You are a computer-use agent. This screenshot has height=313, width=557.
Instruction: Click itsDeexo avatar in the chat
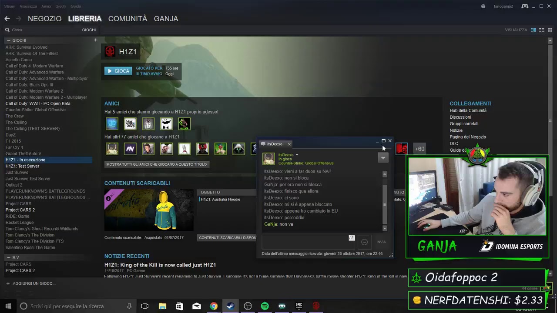click(268, 159)
